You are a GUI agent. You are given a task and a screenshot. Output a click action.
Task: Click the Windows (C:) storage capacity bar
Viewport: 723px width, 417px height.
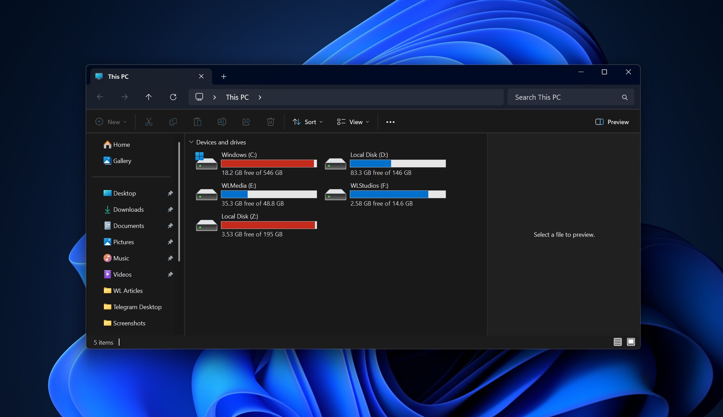coord(268,163)
